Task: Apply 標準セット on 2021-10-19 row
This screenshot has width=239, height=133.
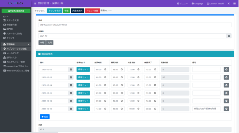Action: tap(83, 109)
